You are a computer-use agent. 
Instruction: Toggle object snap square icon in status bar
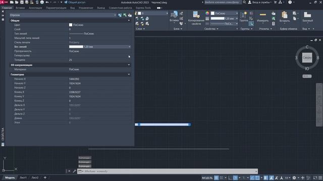coord(257,177)
